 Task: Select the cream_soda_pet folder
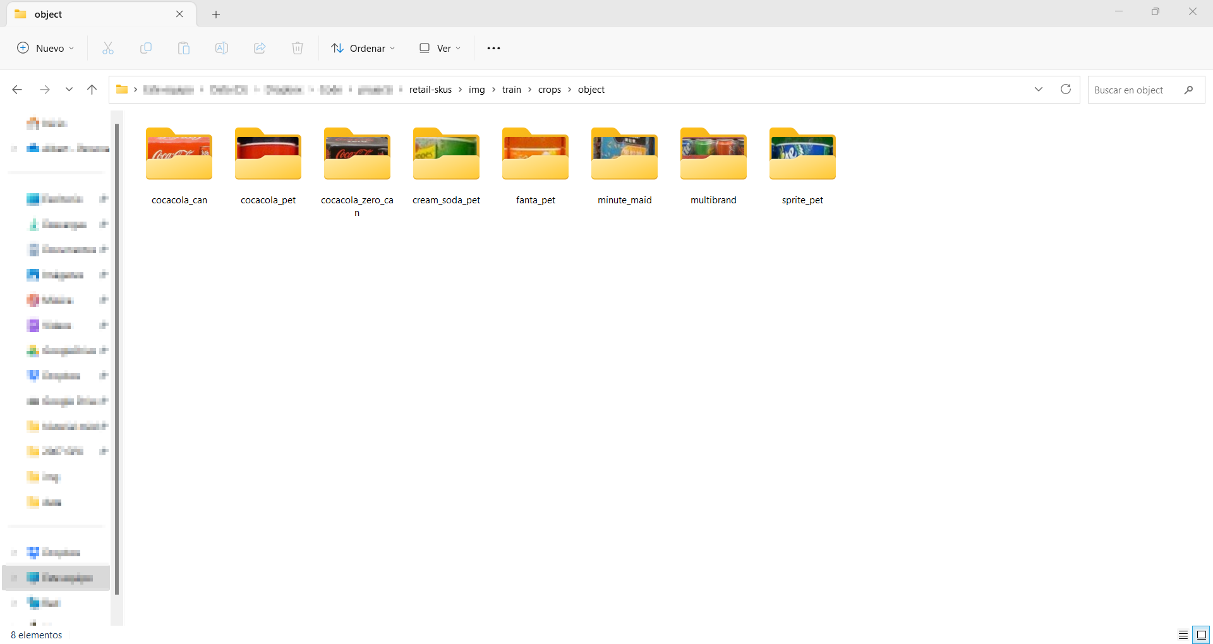point(447,166)
